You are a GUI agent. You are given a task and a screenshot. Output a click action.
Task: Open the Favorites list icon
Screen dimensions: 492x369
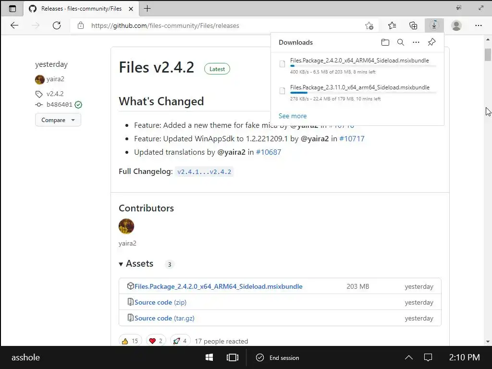(x=392, y=25)
